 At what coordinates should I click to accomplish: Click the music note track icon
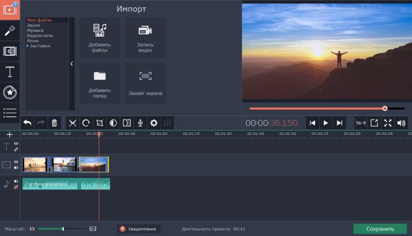click(6, 184)
